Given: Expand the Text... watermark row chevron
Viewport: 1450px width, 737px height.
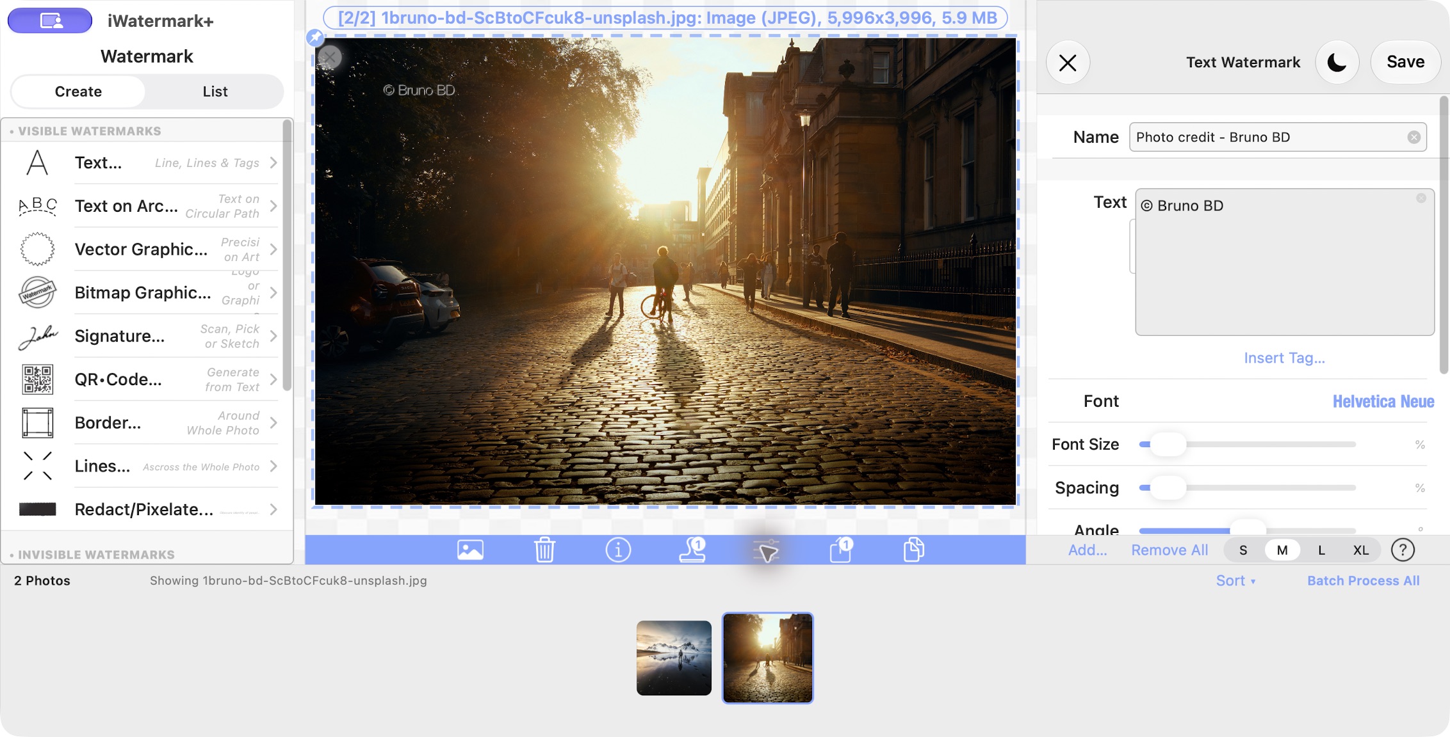Looking at the screenshot, I should [273, 162].
